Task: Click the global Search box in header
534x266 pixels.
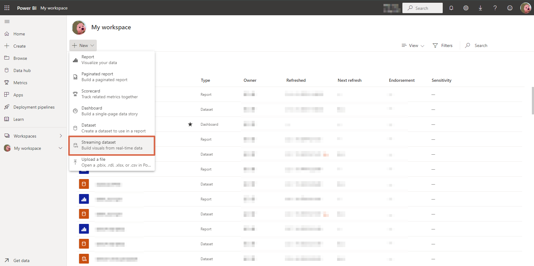Action: 423,8
